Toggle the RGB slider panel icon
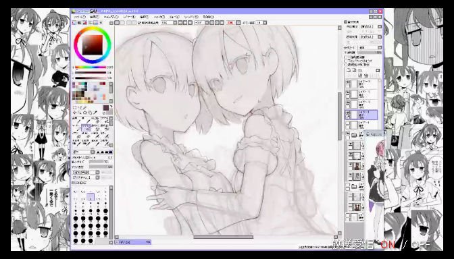454x259 pixels. [79, 22]
